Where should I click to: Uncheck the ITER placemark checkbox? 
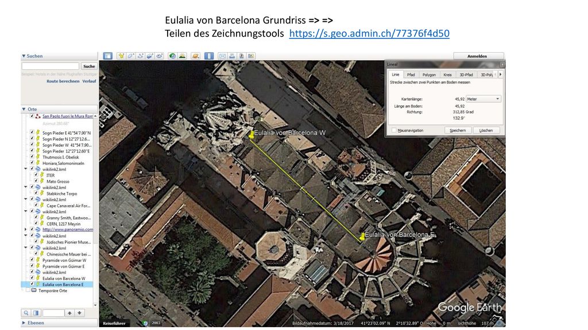(x=36, y=175)
